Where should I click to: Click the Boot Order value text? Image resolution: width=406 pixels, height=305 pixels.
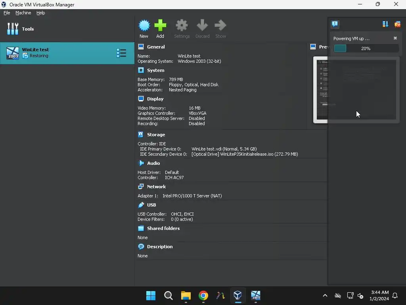click(x=193, y=85)
